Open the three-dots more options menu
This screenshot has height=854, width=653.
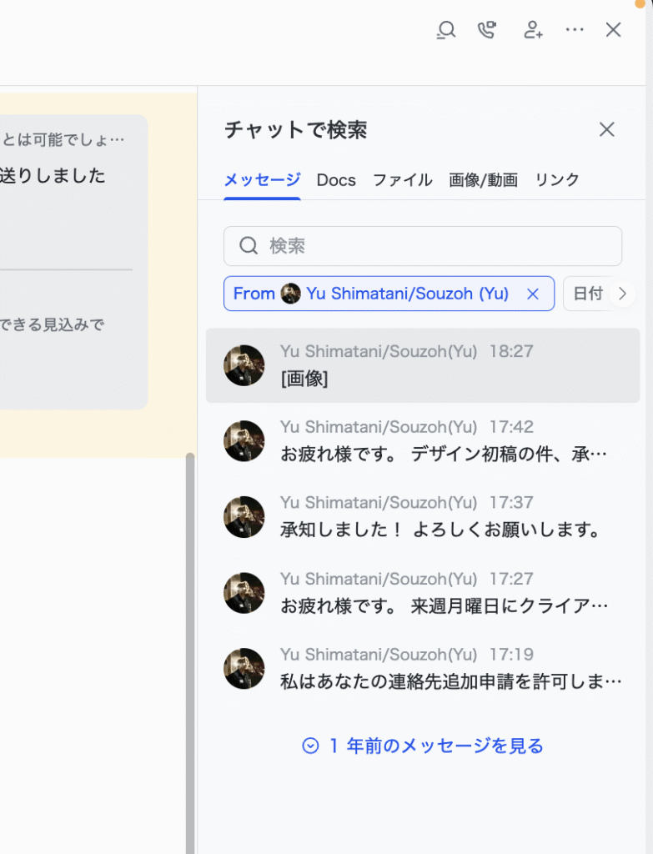tap(575, 29)
